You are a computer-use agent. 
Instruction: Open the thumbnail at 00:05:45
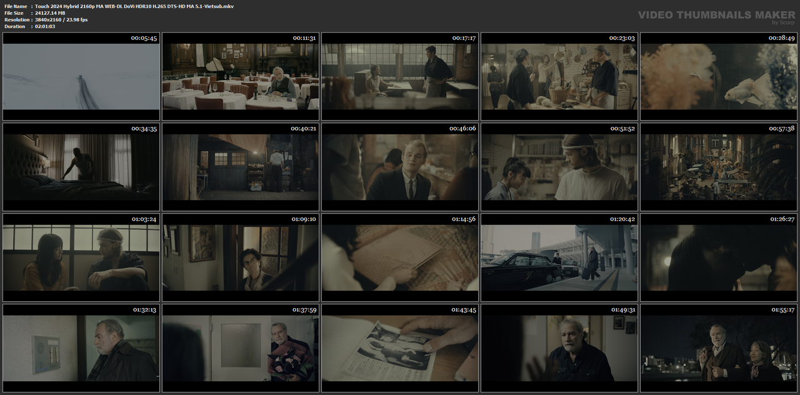81,76
